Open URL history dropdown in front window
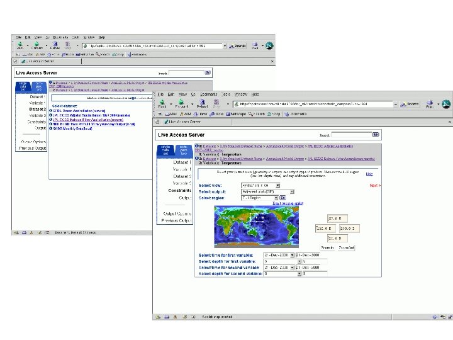 (396, 104)
